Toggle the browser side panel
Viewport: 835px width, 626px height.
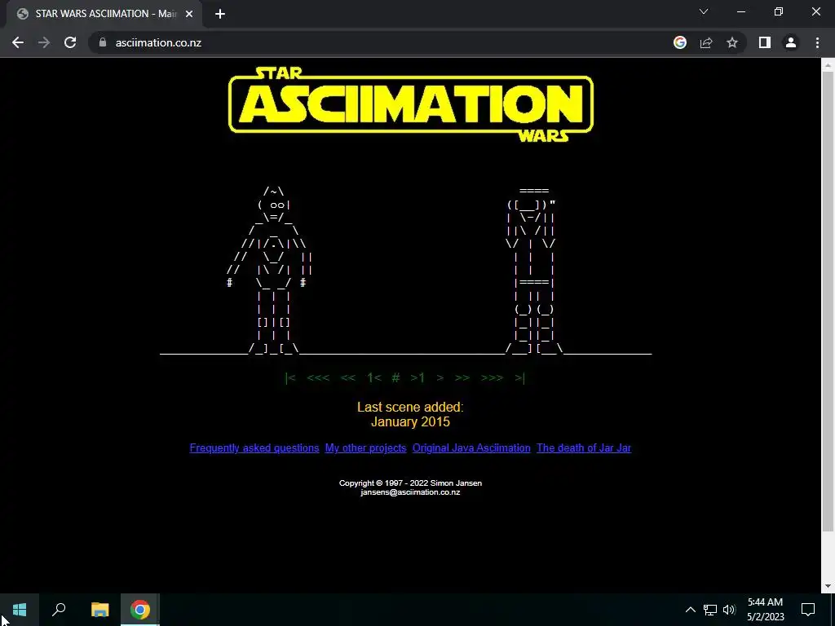tap(765, 42)
